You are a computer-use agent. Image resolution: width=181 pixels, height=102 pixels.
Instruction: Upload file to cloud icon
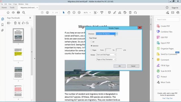[13, 12]
